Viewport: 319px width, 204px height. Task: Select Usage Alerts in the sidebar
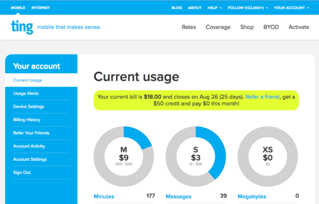coord(26,93)
